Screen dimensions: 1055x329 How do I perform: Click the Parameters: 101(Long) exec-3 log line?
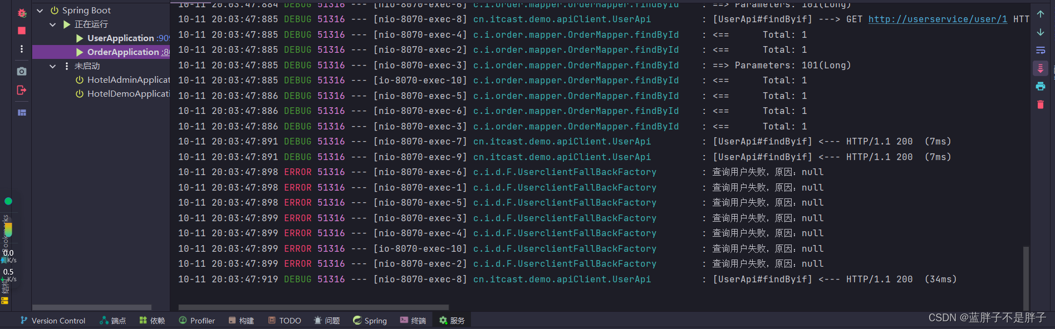point(514,66)
